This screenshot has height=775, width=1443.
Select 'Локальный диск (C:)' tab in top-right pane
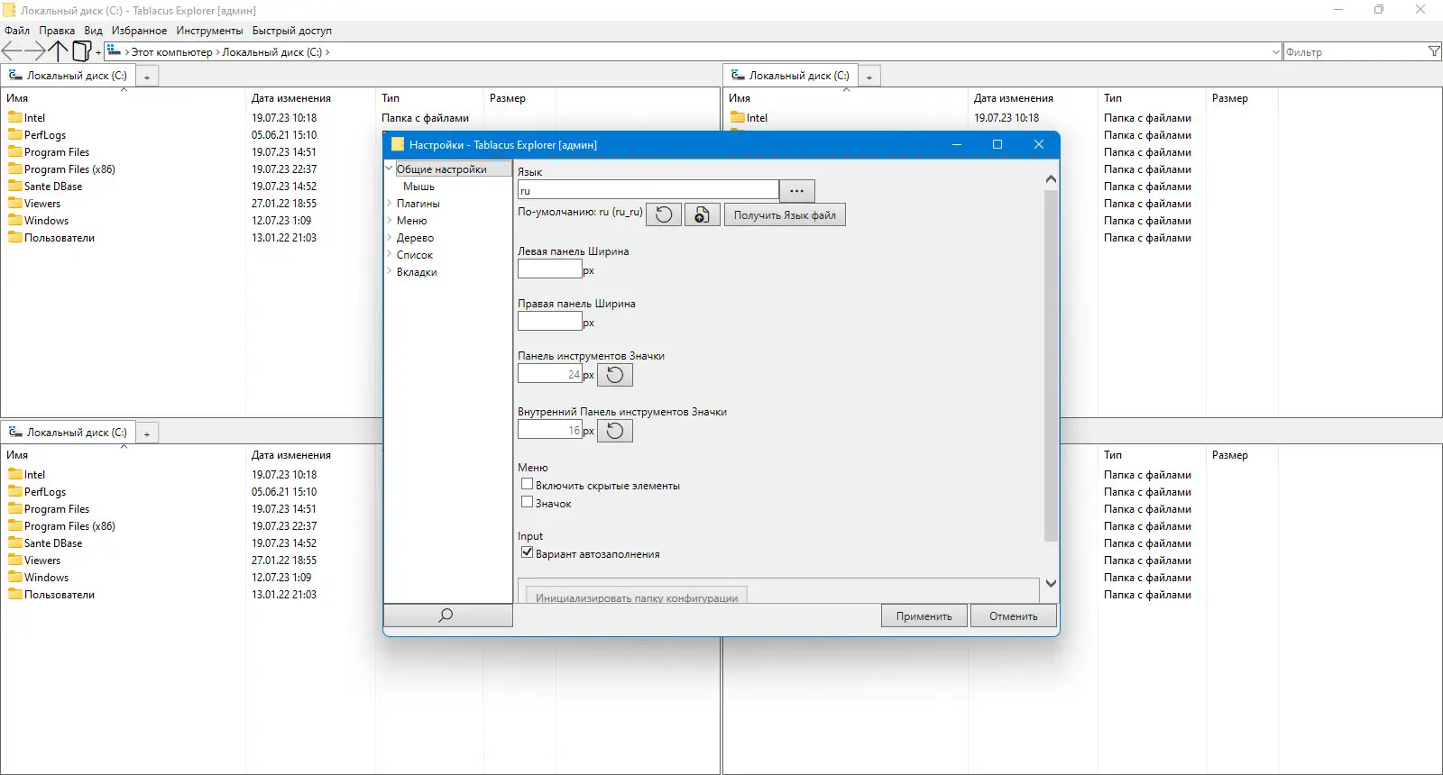point(791,76)
